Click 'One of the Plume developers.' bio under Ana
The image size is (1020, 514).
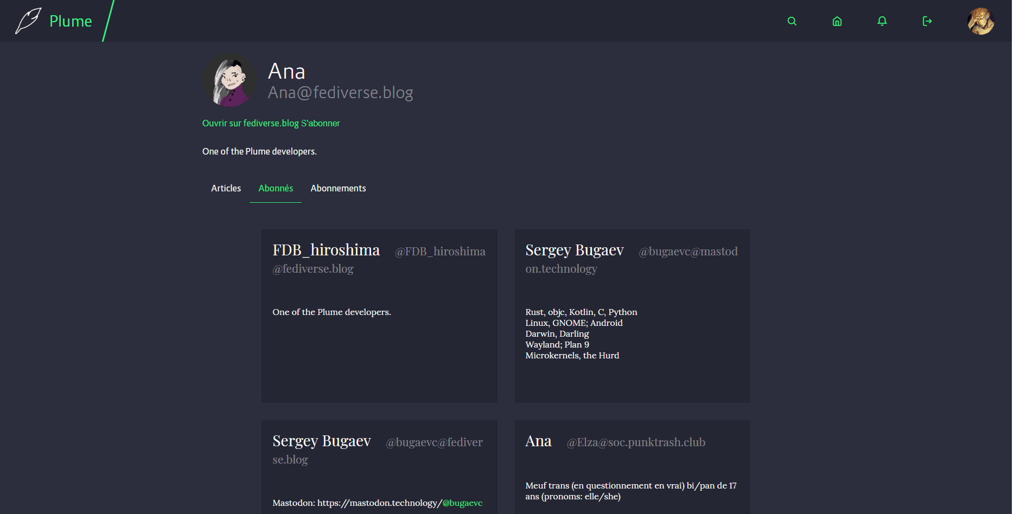259,151
